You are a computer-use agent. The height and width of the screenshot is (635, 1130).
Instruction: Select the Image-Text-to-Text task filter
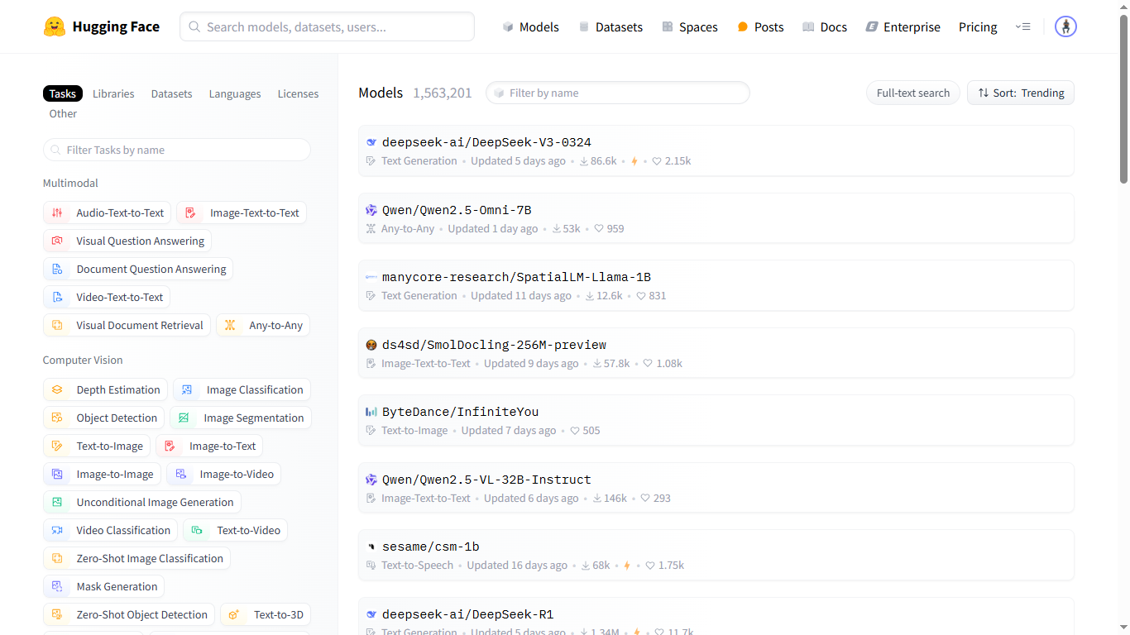tap(242, 212)
